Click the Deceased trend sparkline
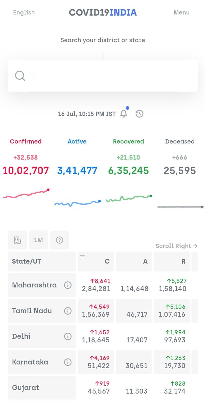 (180, 207)
